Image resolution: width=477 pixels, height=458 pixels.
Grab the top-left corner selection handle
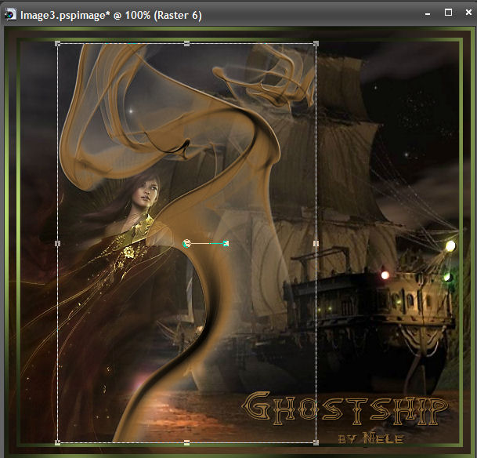pyautogui.click(x=58, y=44)
